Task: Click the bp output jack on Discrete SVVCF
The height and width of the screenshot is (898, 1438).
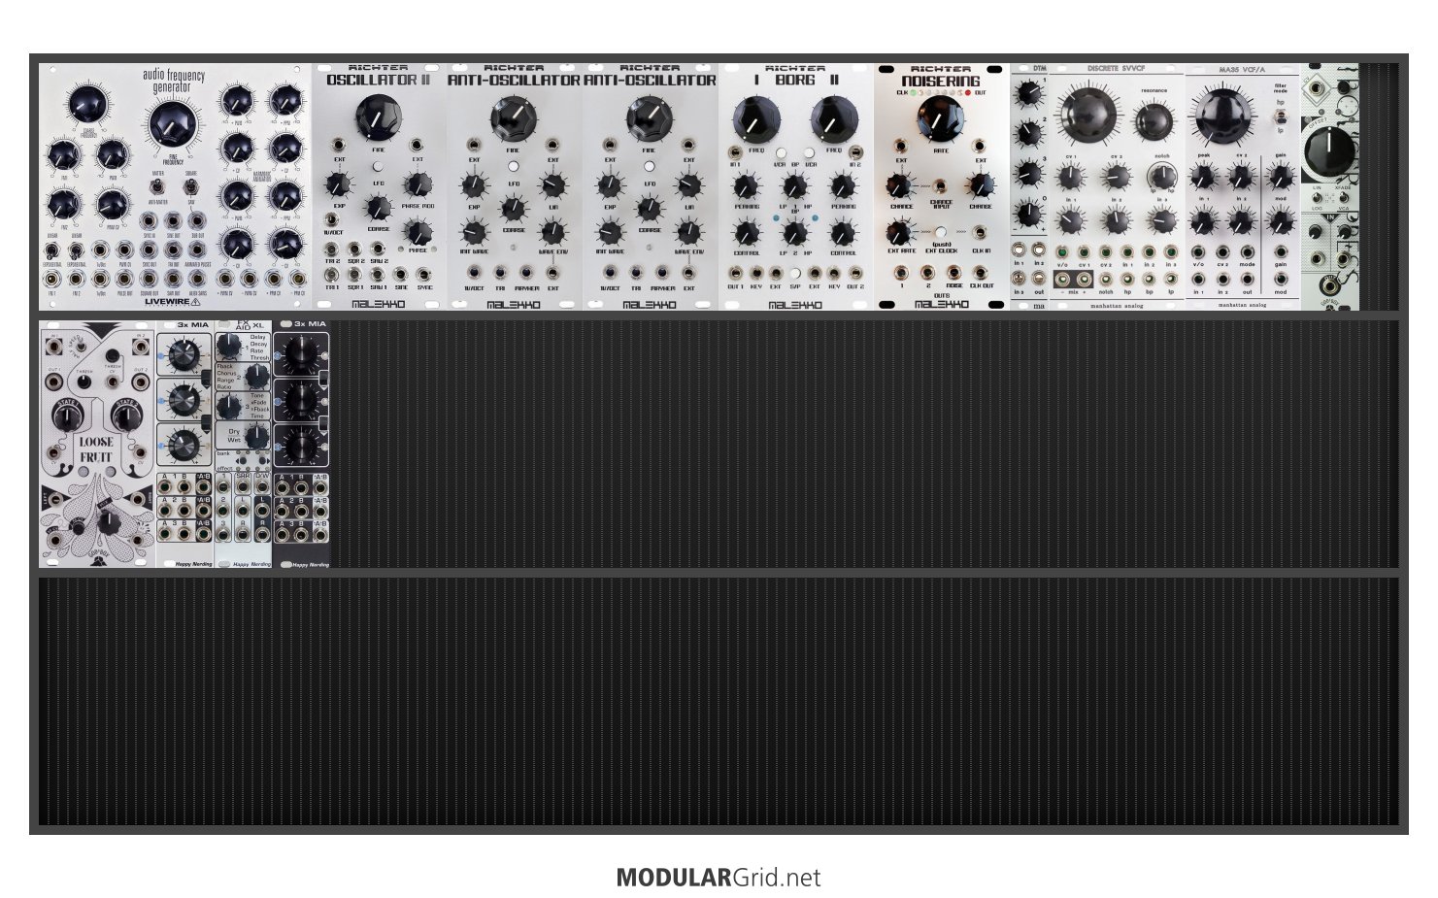Action: tap(1150, 279)
